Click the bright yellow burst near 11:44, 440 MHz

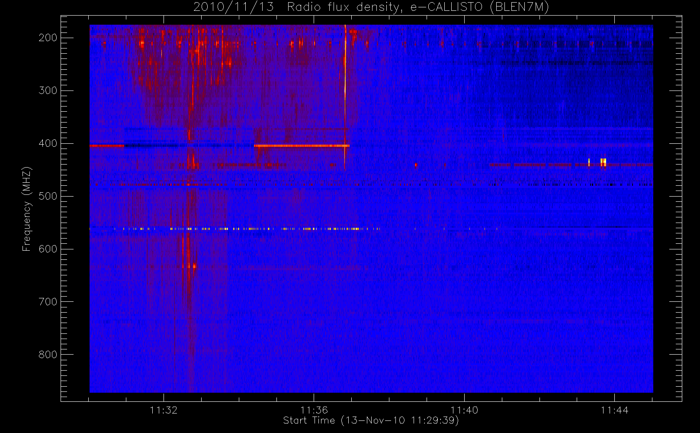[x=603, y=162]
